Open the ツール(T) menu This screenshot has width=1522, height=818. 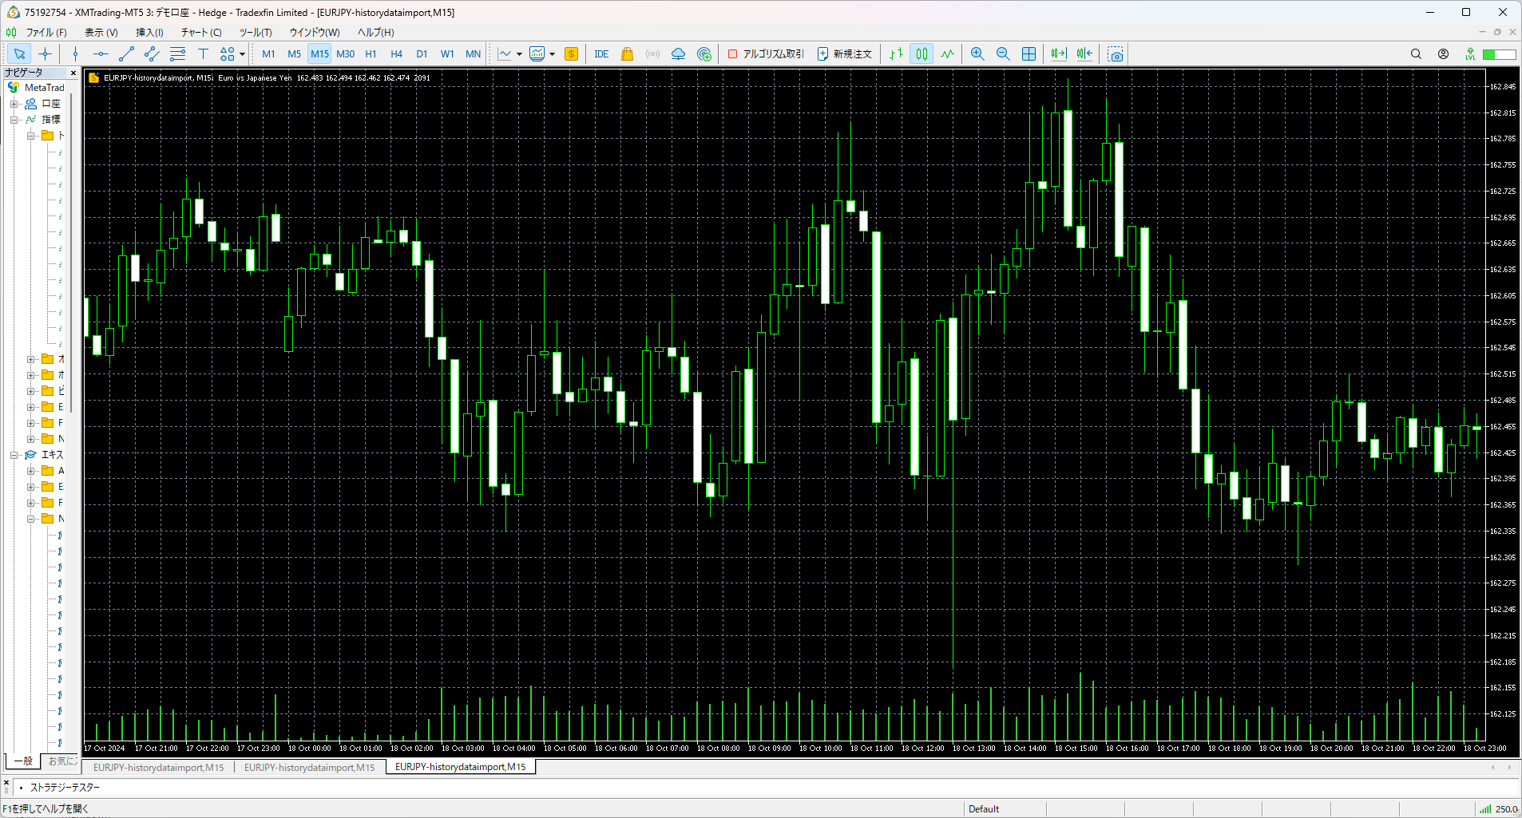click(256, 32)
